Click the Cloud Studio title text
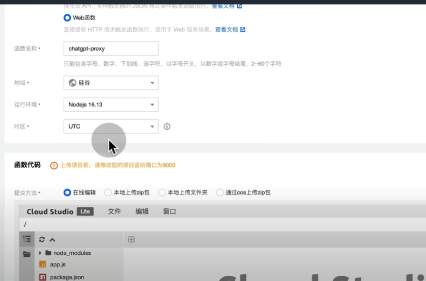Screen dimensions: 426x281 pos(50,212)
